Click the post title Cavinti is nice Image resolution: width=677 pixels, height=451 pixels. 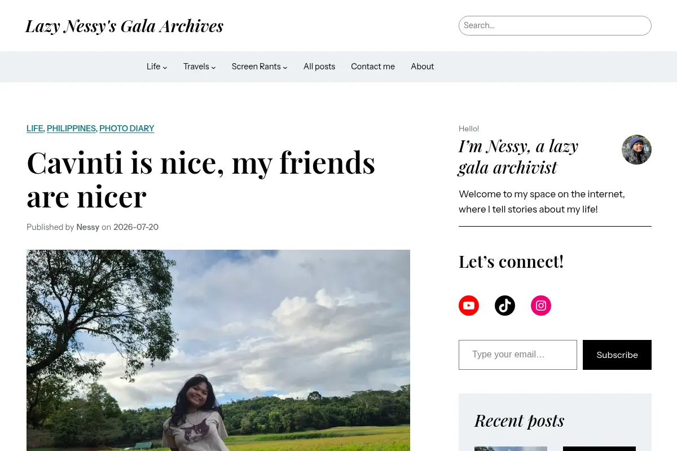pos(201,179)
